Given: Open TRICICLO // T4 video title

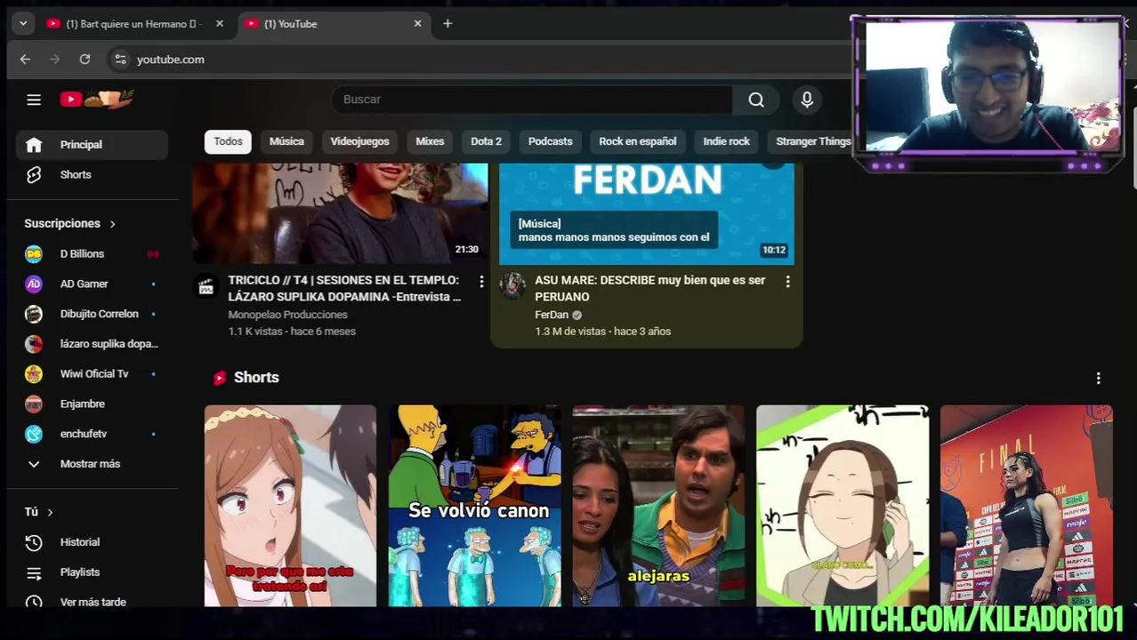Looking at the screenshot, I should pos(344,288).
